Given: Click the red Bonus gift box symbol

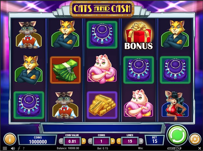Looking at the screenshot, I should [x=139, y=36].
